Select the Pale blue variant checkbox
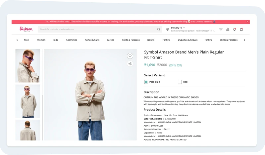 (146, 82)
